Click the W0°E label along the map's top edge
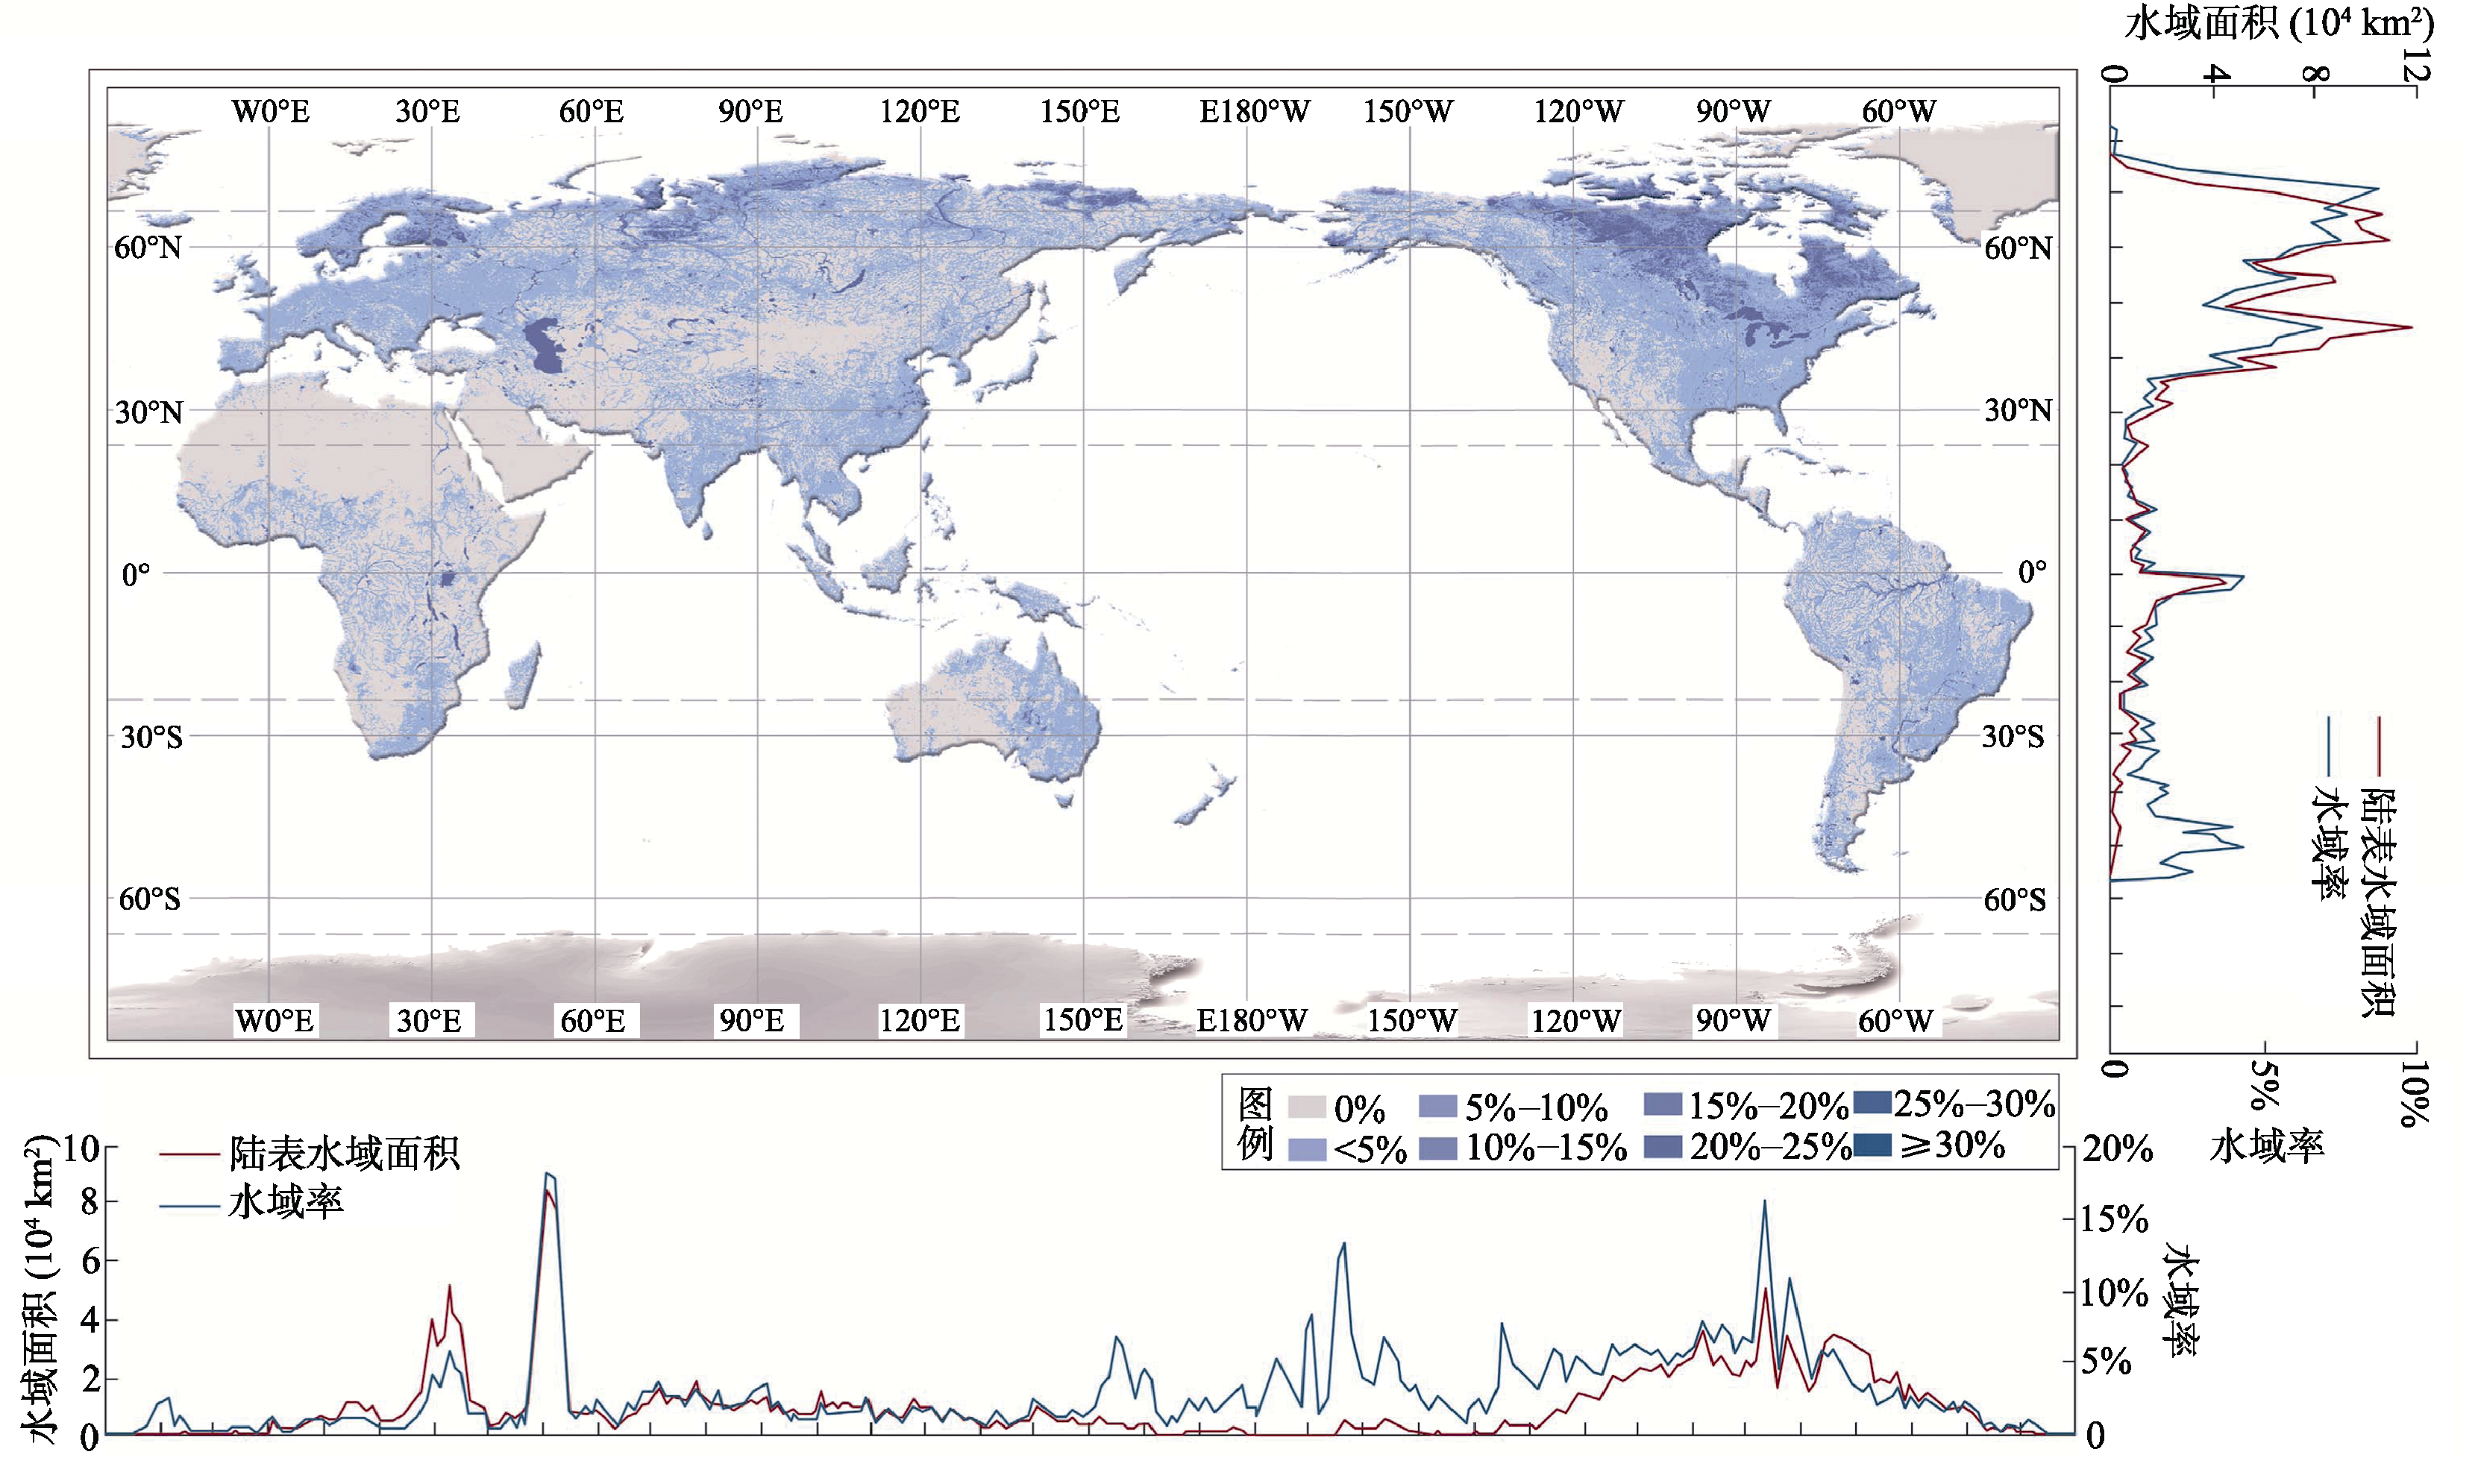Screen dimensions: 2481x1484 [271, 111]
